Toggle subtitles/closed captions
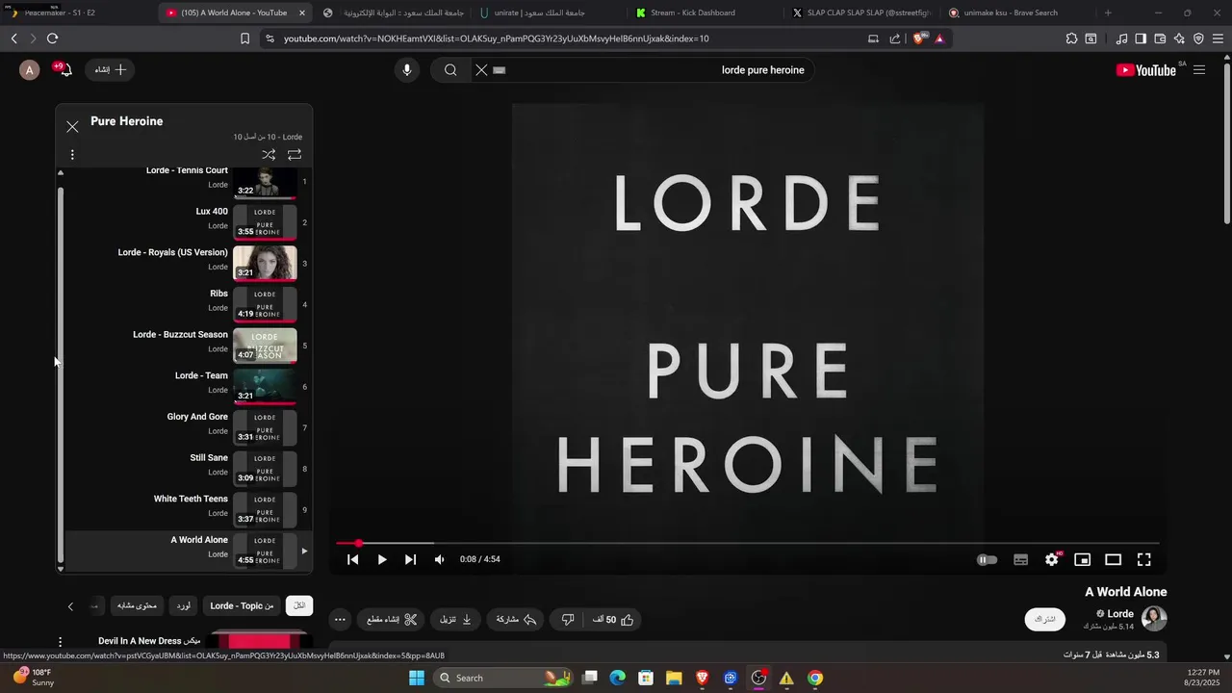The height and width of the screenshot is (693, 1232). [1021, 559]
